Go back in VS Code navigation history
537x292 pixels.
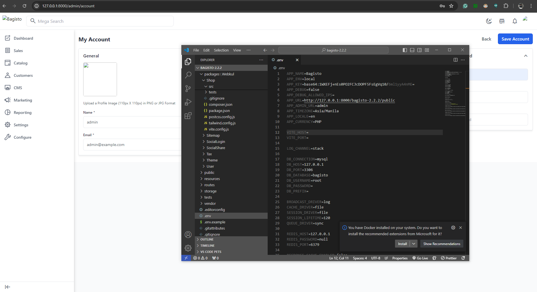pos(265,50)
